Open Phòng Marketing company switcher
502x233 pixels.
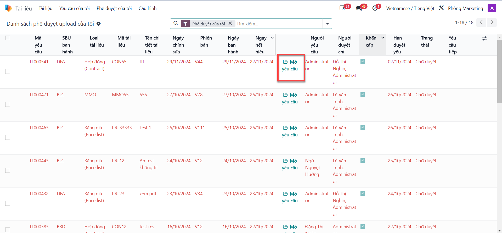465,8
